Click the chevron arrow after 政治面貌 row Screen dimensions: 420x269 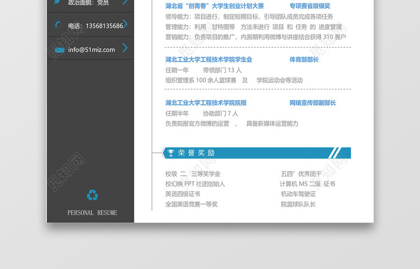[x=125, y=2]
